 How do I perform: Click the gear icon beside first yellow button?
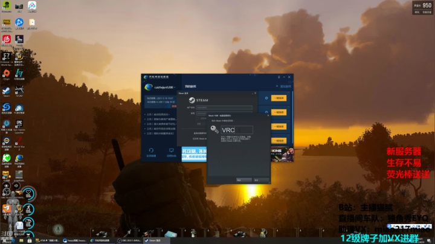point(266,98)
